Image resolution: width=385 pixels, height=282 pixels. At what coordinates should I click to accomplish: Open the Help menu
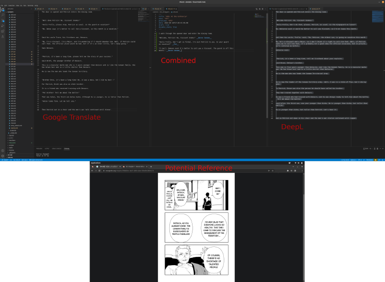(x=36, y=5)
